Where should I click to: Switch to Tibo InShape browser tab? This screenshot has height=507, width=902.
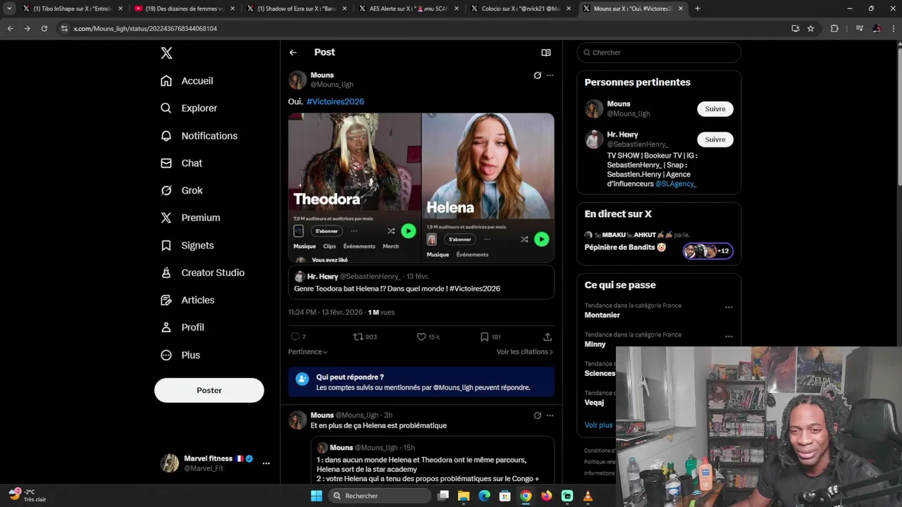[73, 8]
